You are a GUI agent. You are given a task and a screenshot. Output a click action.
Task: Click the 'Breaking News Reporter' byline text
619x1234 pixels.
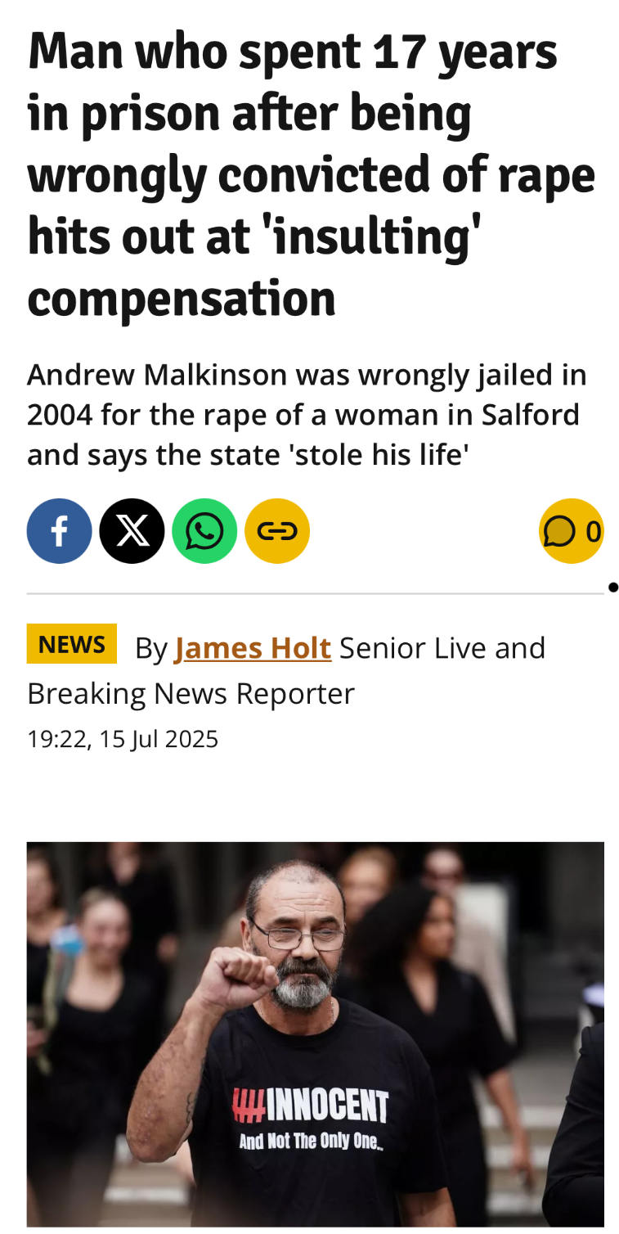(x=191, y=694)
